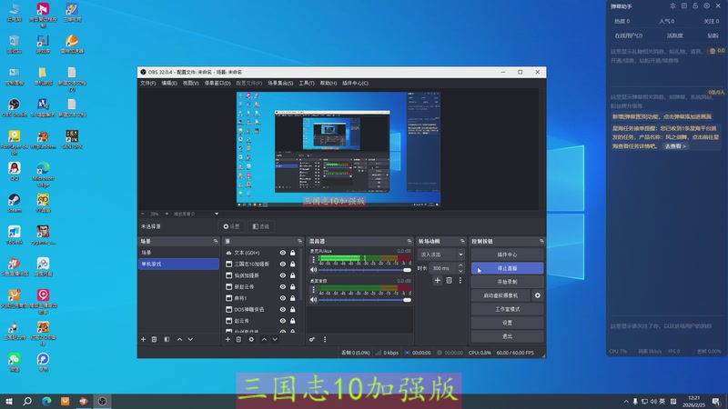
Task: Add a transition with plus icon
Action: coord(438,280)
